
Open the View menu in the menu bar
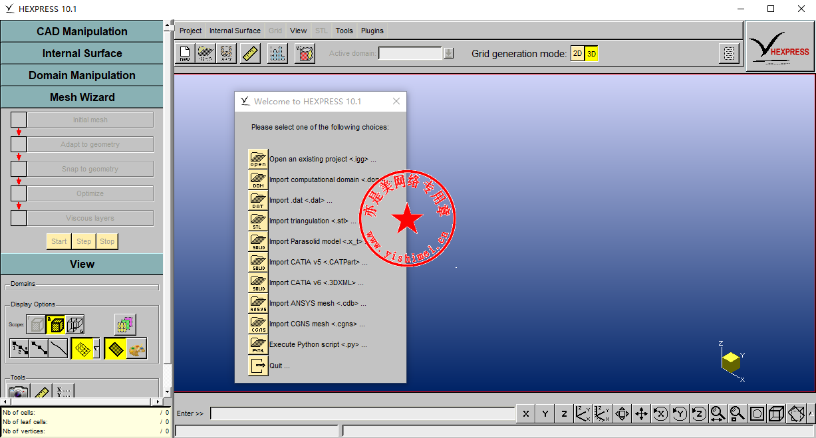(x=299, y=31)
